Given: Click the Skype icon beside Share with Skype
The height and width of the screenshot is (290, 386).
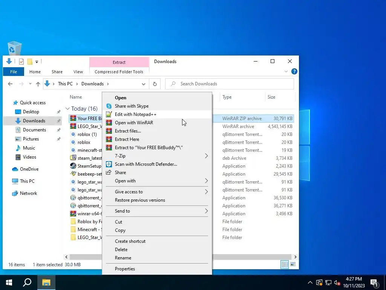Looking at the screenshot, I should 109,106.
